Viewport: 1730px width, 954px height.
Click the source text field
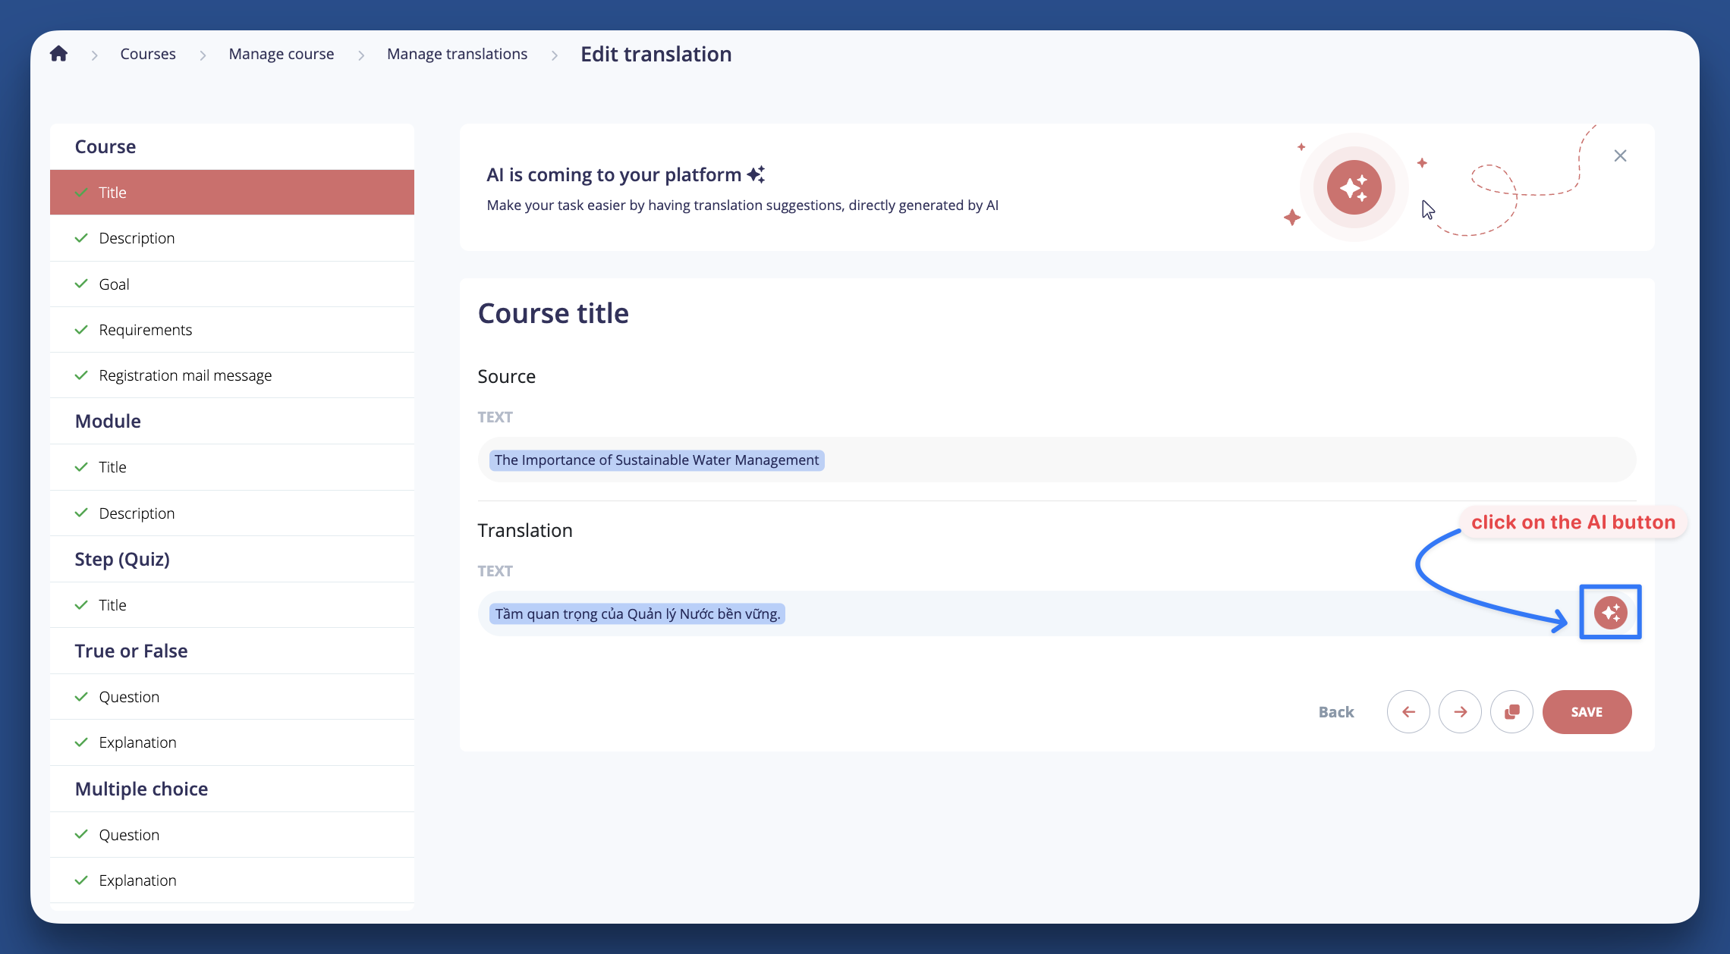pos(1056,460)
